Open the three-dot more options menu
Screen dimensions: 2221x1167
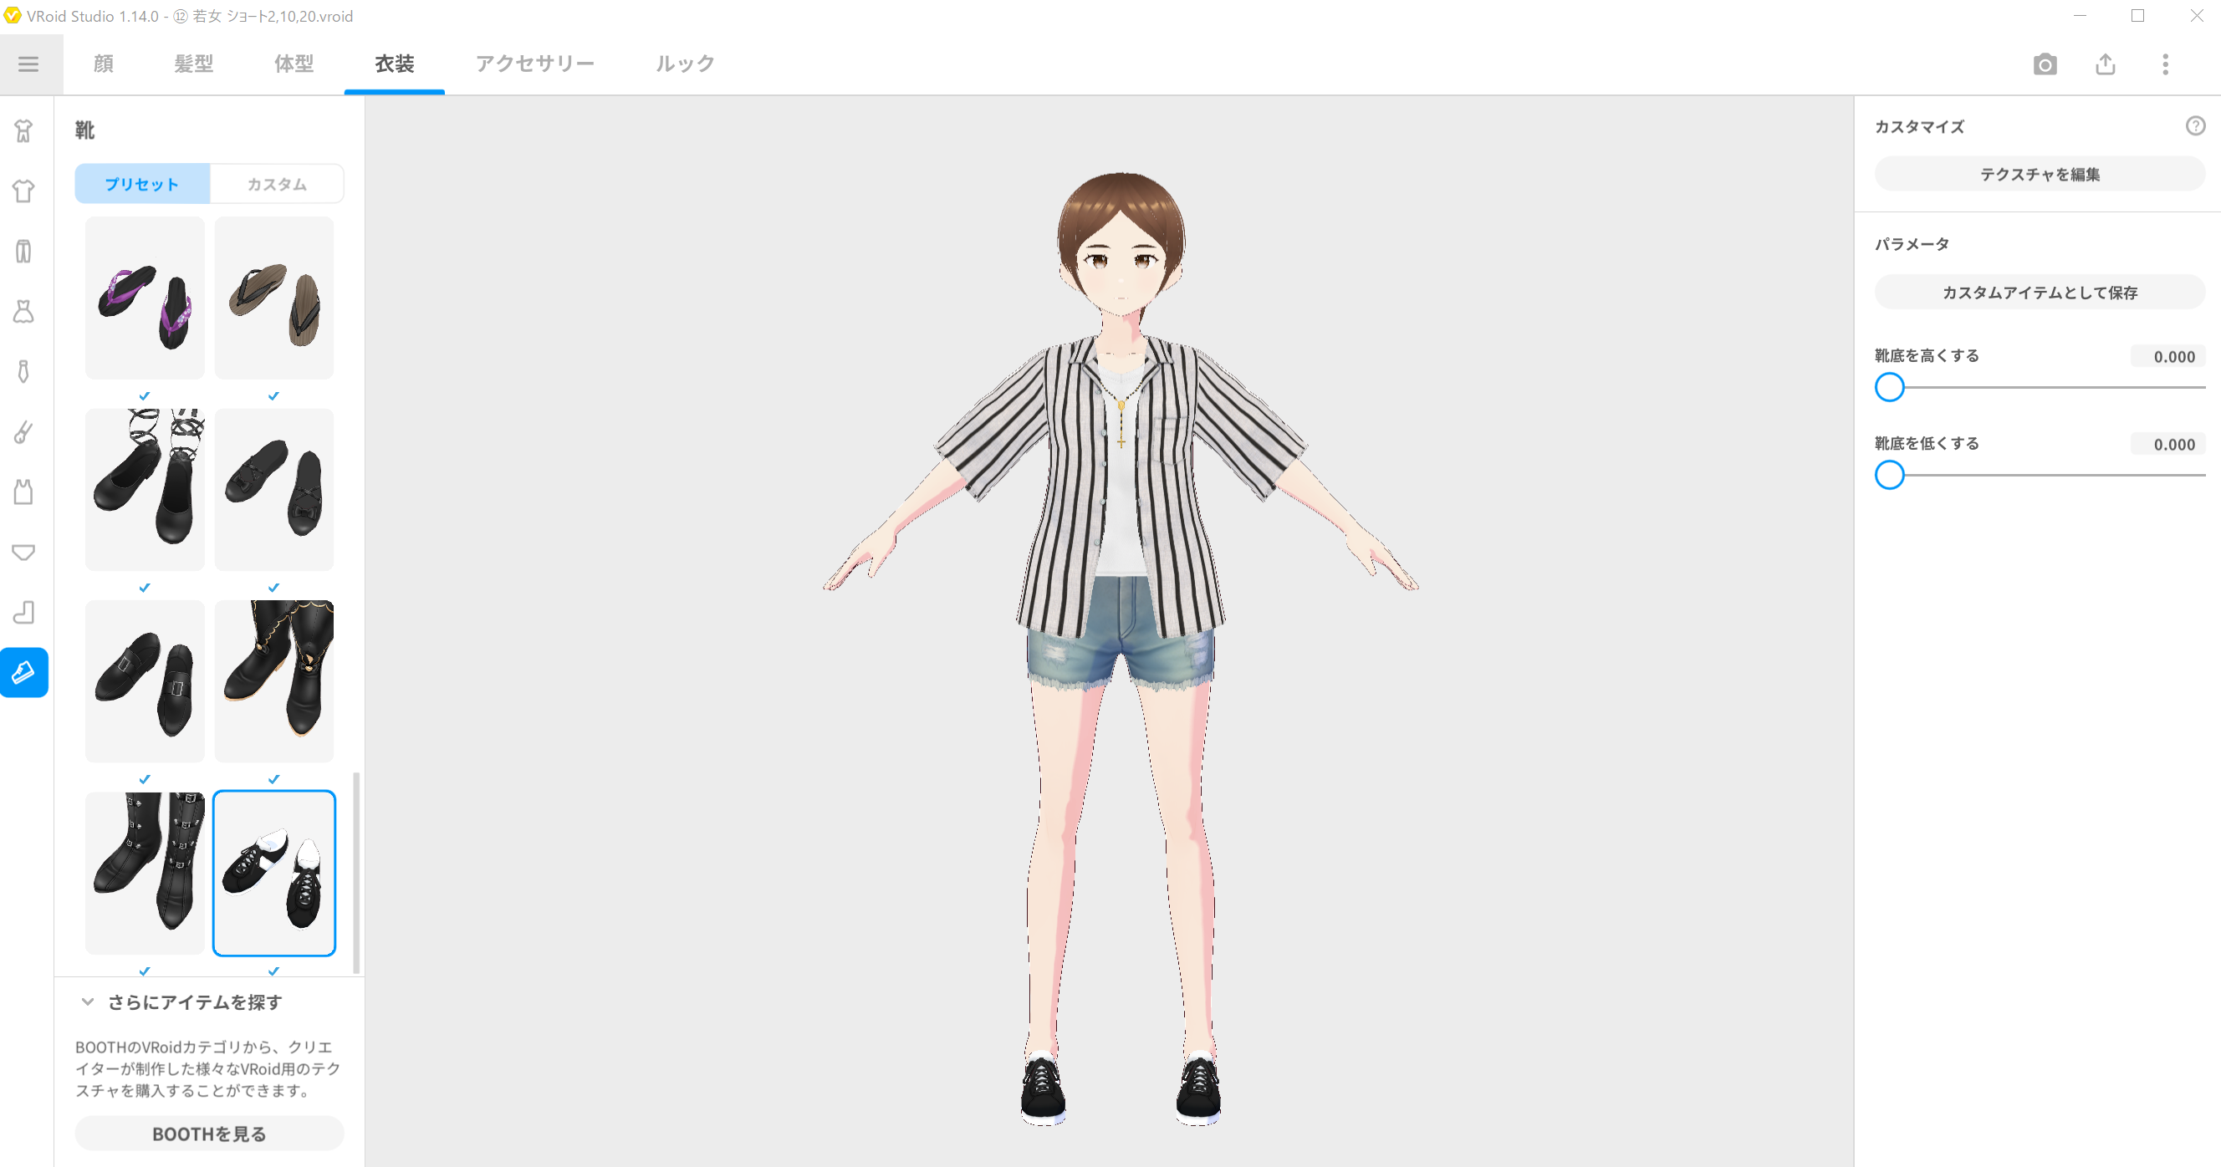[2165, 64]
